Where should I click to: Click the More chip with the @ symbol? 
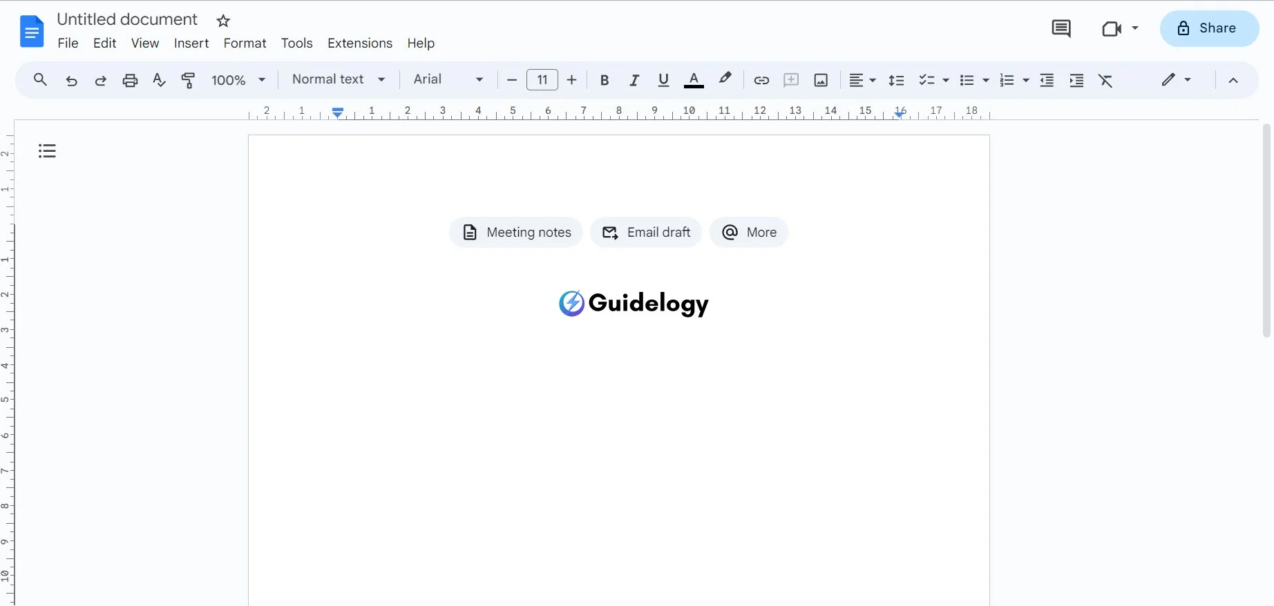point(749,233)
